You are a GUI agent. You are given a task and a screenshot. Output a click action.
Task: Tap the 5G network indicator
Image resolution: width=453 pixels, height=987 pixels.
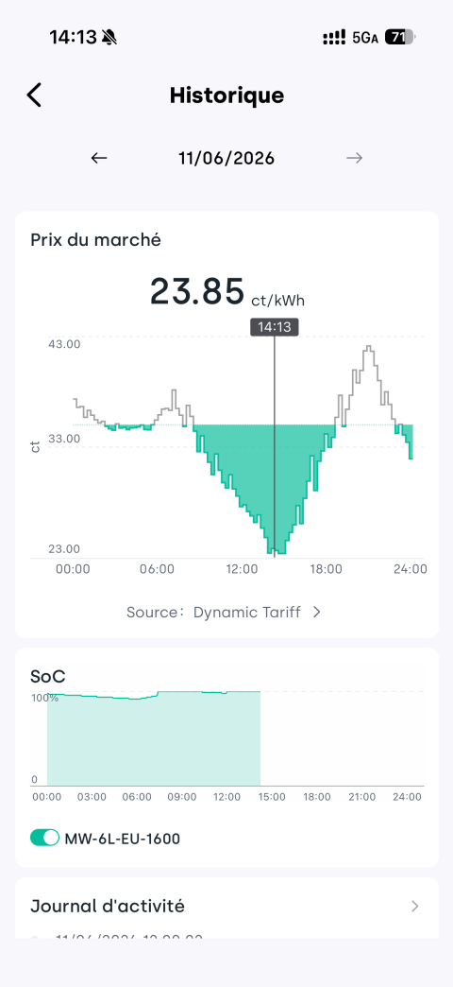click(365, 38)
